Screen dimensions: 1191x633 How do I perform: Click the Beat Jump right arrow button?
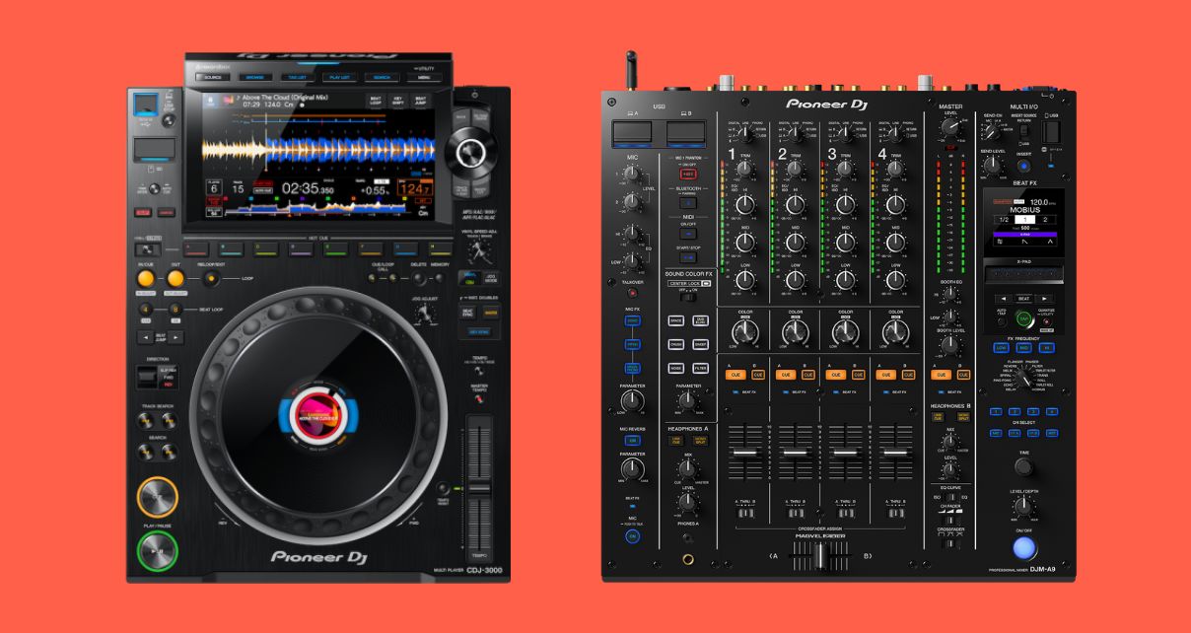(x=176, y=337)
